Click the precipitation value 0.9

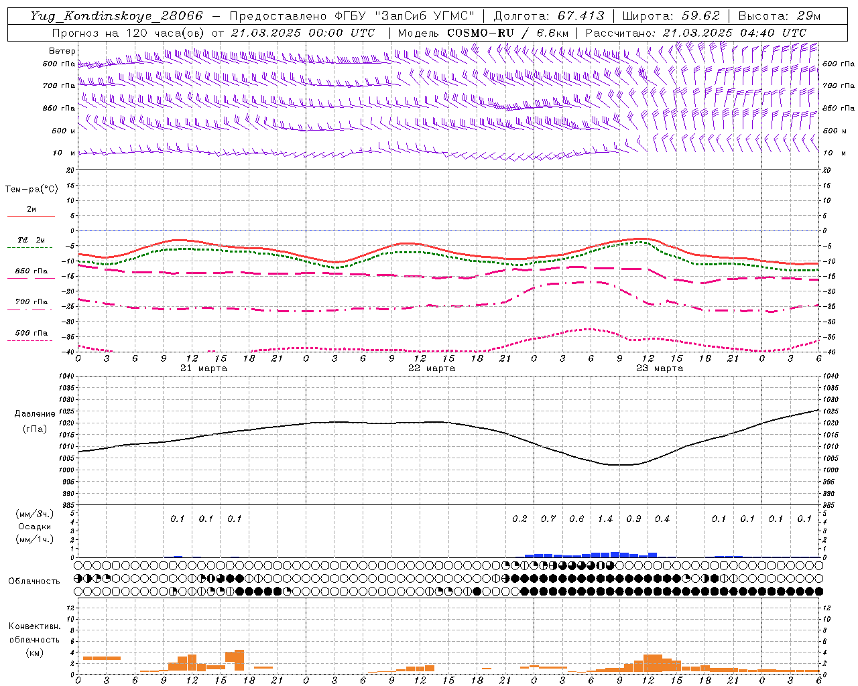[x=633, y=519]
